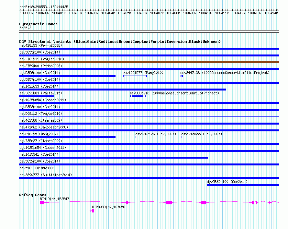Image resolution: width=288 pixels, height=229 pixels.
Task: Open the dgv5860n100 (Coe2014) label
Action: (x=227, y=182)
